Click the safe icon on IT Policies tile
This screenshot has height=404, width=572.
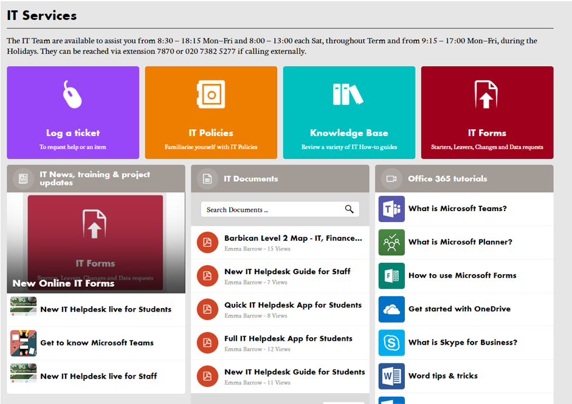coord(211,94)
